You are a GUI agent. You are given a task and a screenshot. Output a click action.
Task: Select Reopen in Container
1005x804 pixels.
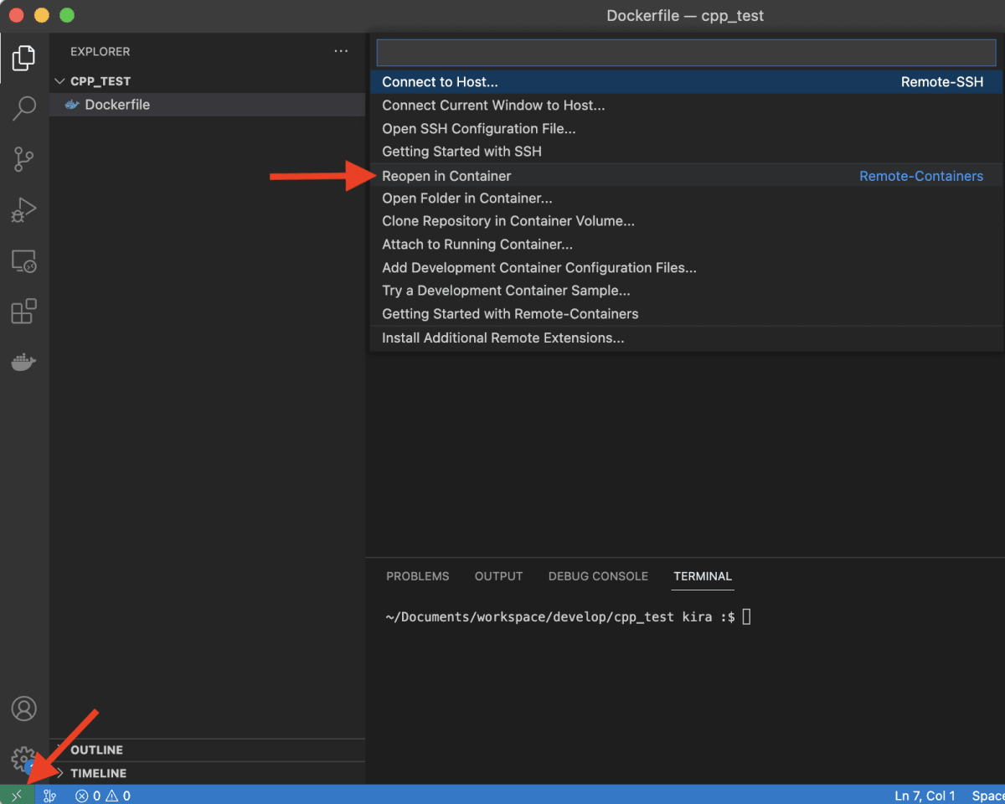coord(686,176)
